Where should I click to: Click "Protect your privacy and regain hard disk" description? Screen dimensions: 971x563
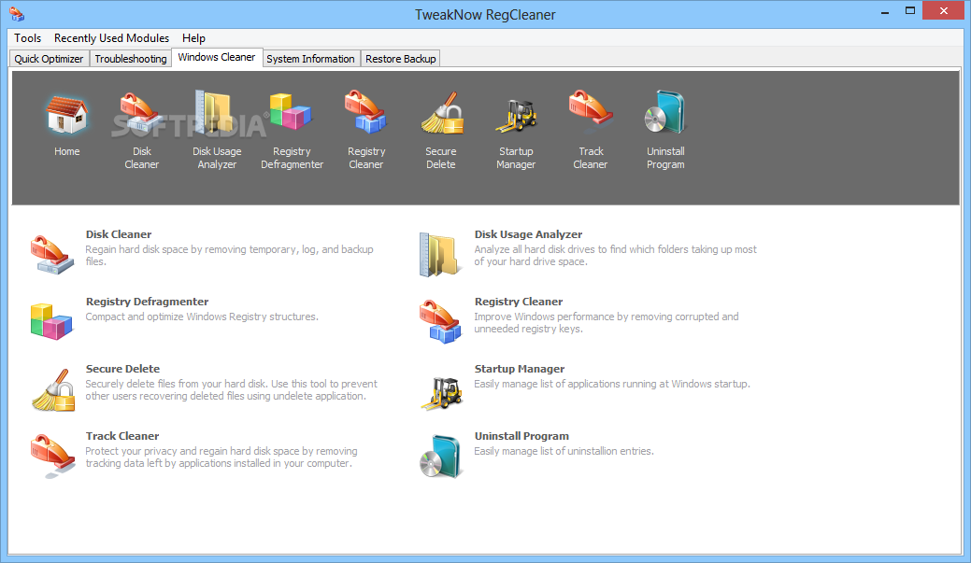pos(221,457)
